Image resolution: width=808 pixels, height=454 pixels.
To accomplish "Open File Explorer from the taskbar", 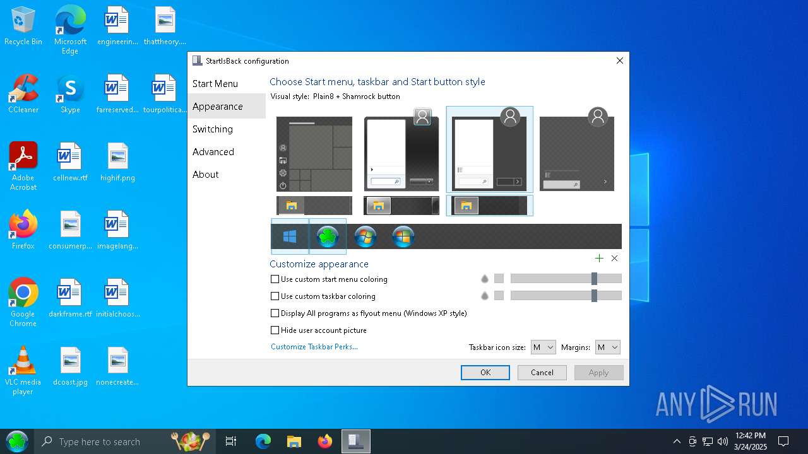I will (x=294, y=441).
